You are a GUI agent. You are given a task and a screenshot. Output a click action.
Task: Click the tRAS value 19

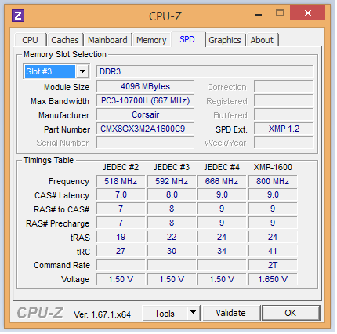[x=121, y=237]
